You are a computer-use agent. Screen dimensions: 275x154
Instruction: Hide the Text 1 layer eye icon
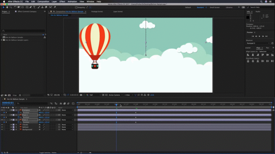tap(2, 115)
